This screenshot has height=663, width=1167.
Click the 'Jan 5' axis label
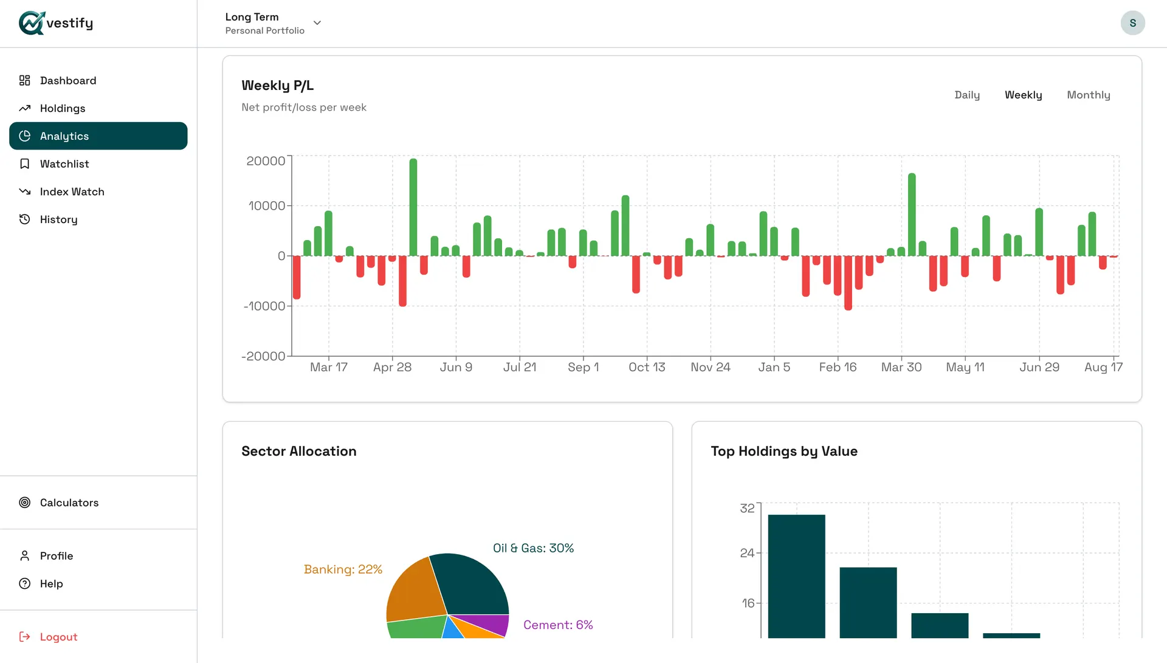click(774, 367)
